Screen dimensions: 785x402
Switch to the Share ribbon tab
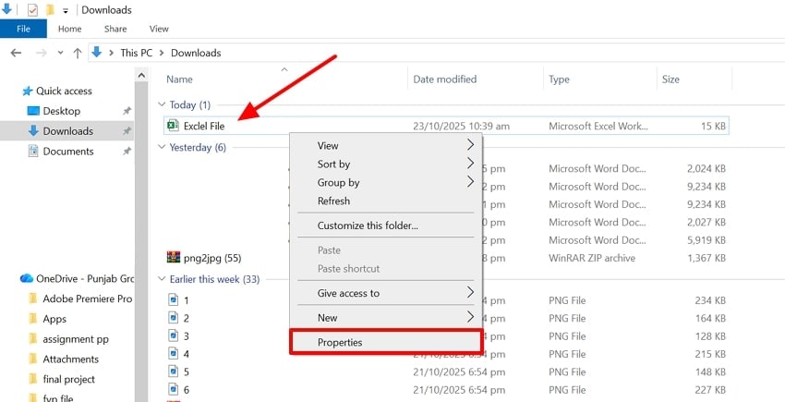[115, 29]
